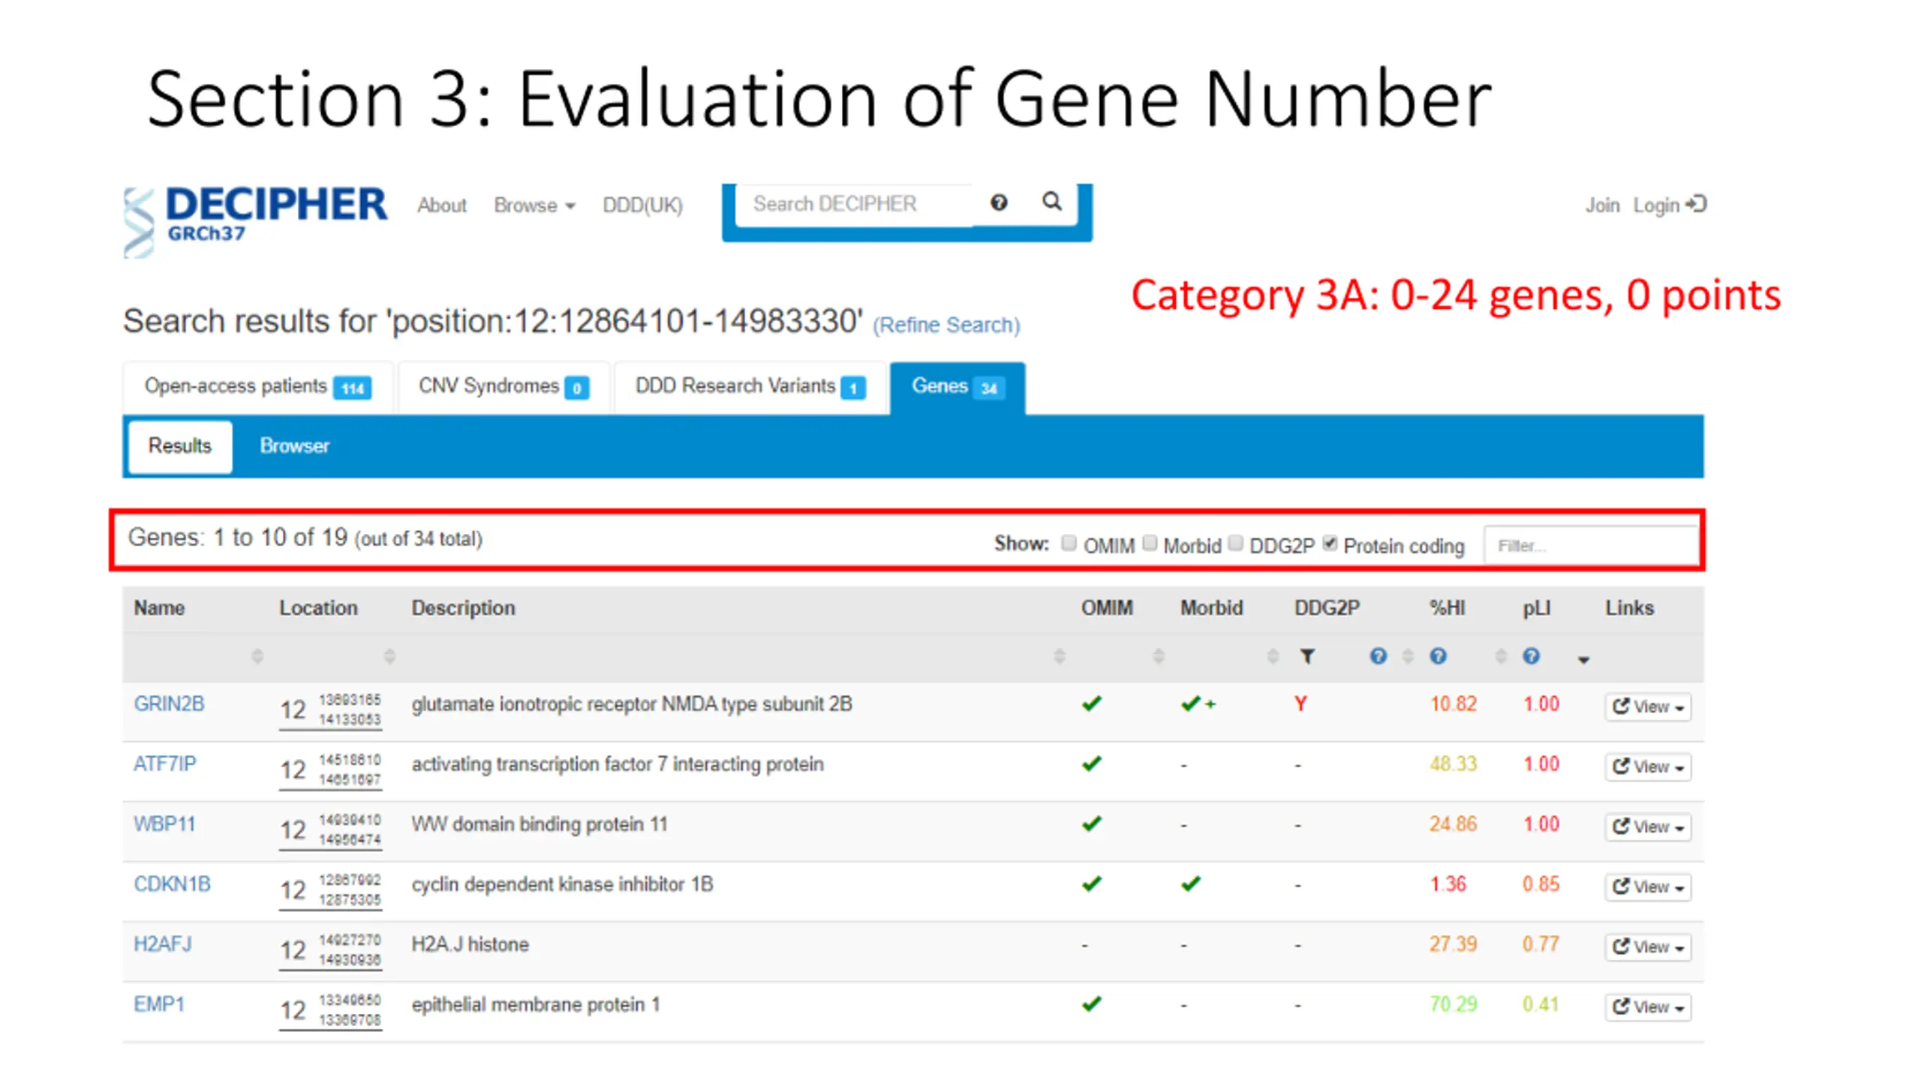Sort by OMIM column arrows
The height and width of the screenshot is (1080, 1921).
pyautogui.click(x=1159, y=656)
